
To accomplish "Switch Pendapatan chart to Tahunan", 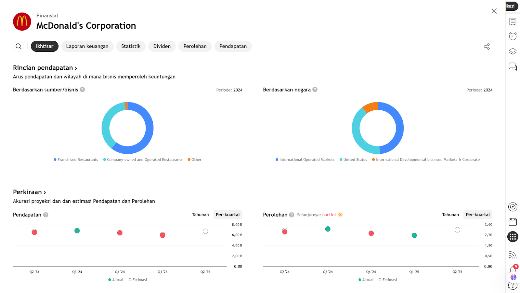I will pos(200,215).
